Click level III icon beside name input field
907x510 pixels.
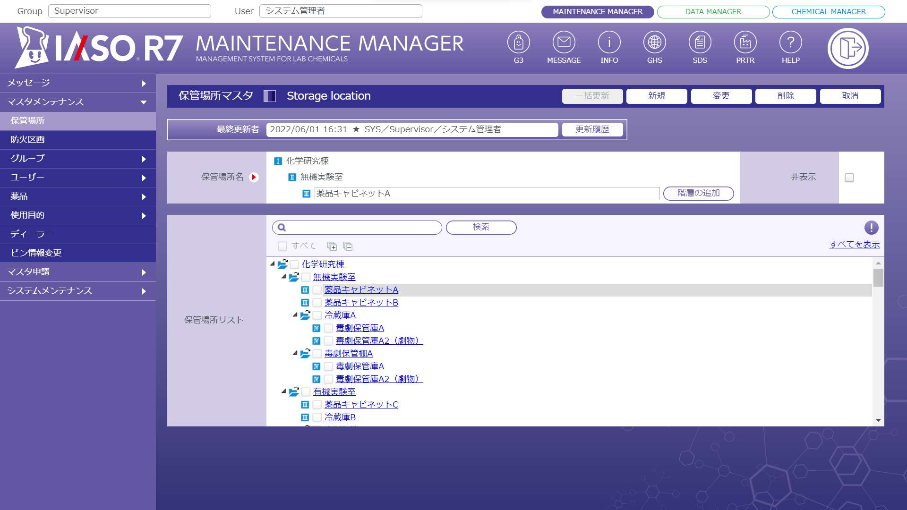click(306, 194)
